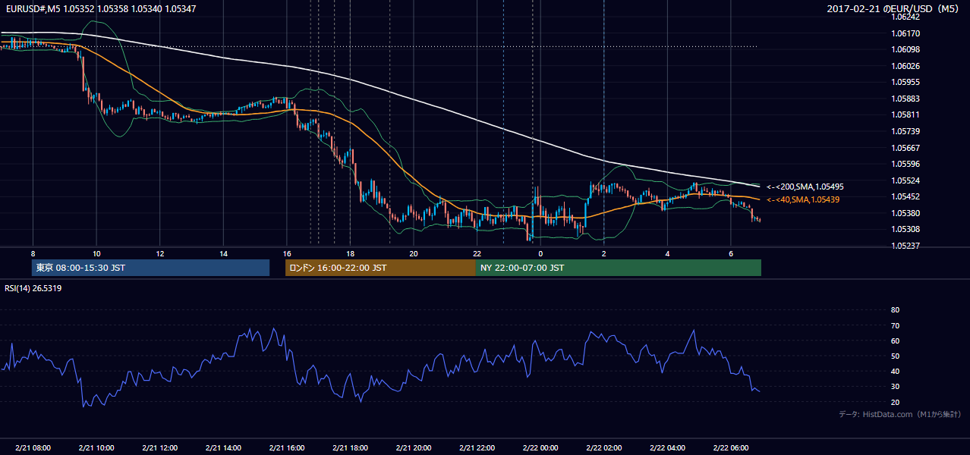Click hour label 10 under the price chart
970x455 pixels.
tap(96, 253)
